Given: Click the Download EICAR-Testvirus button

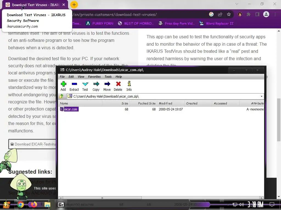Looking at the screenshot, I should [x=32, y=144].
